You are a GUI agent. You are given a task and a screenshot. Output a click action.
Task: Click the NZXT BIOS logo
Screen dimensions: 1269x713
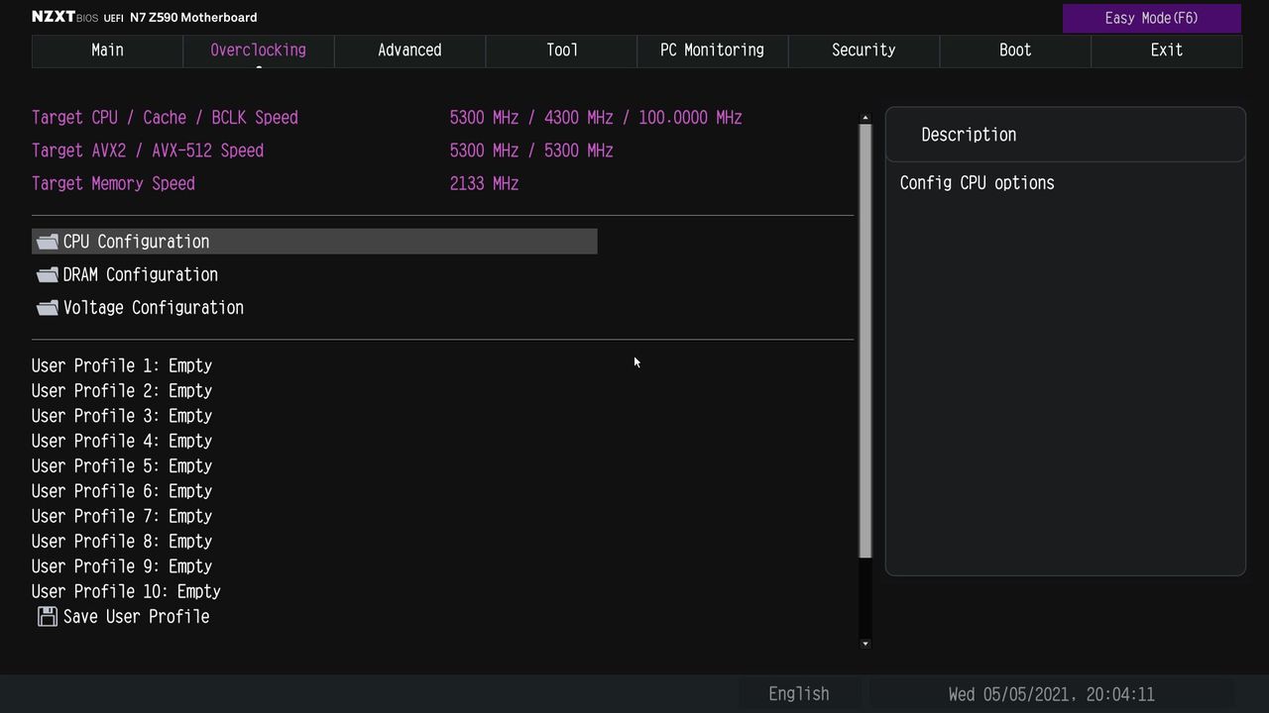coord(64,18)
